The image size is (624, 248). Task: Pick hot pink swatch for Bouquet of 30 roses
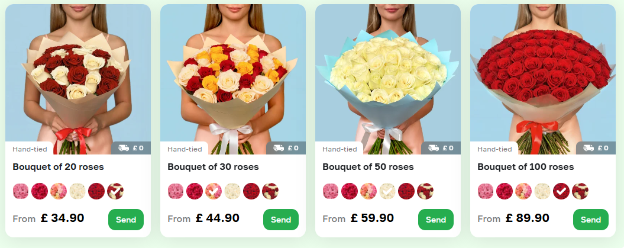[195, 191]
